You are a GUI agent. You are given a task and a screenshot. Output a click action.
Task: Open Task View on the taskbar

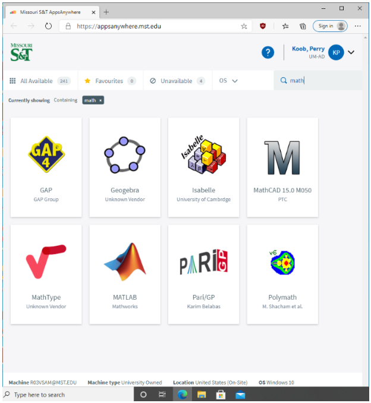pos(162,395)
